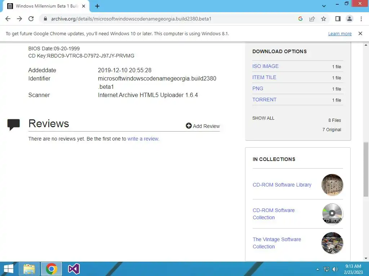Open Chrome's side panel
This screenshot has width=369, height=276.
[x=338, y=19]
